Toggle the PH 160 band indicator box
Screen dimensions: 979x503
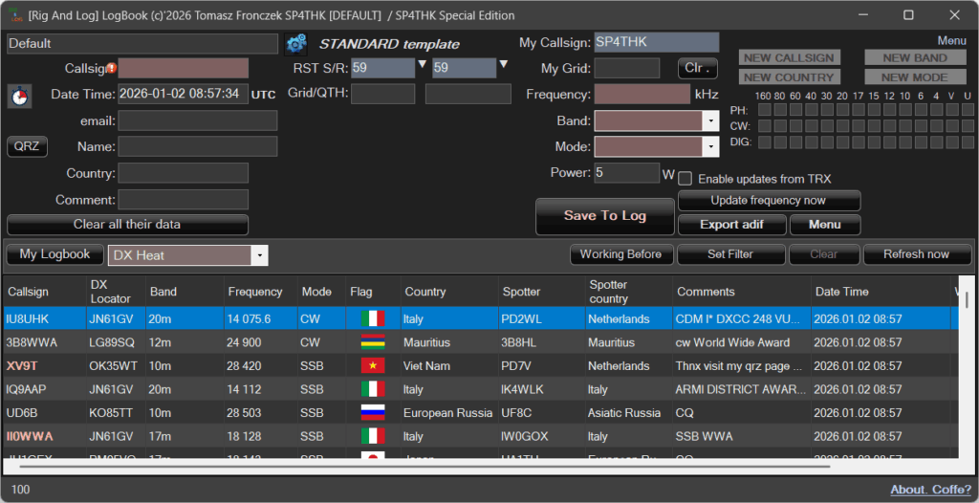coord(762,110)
